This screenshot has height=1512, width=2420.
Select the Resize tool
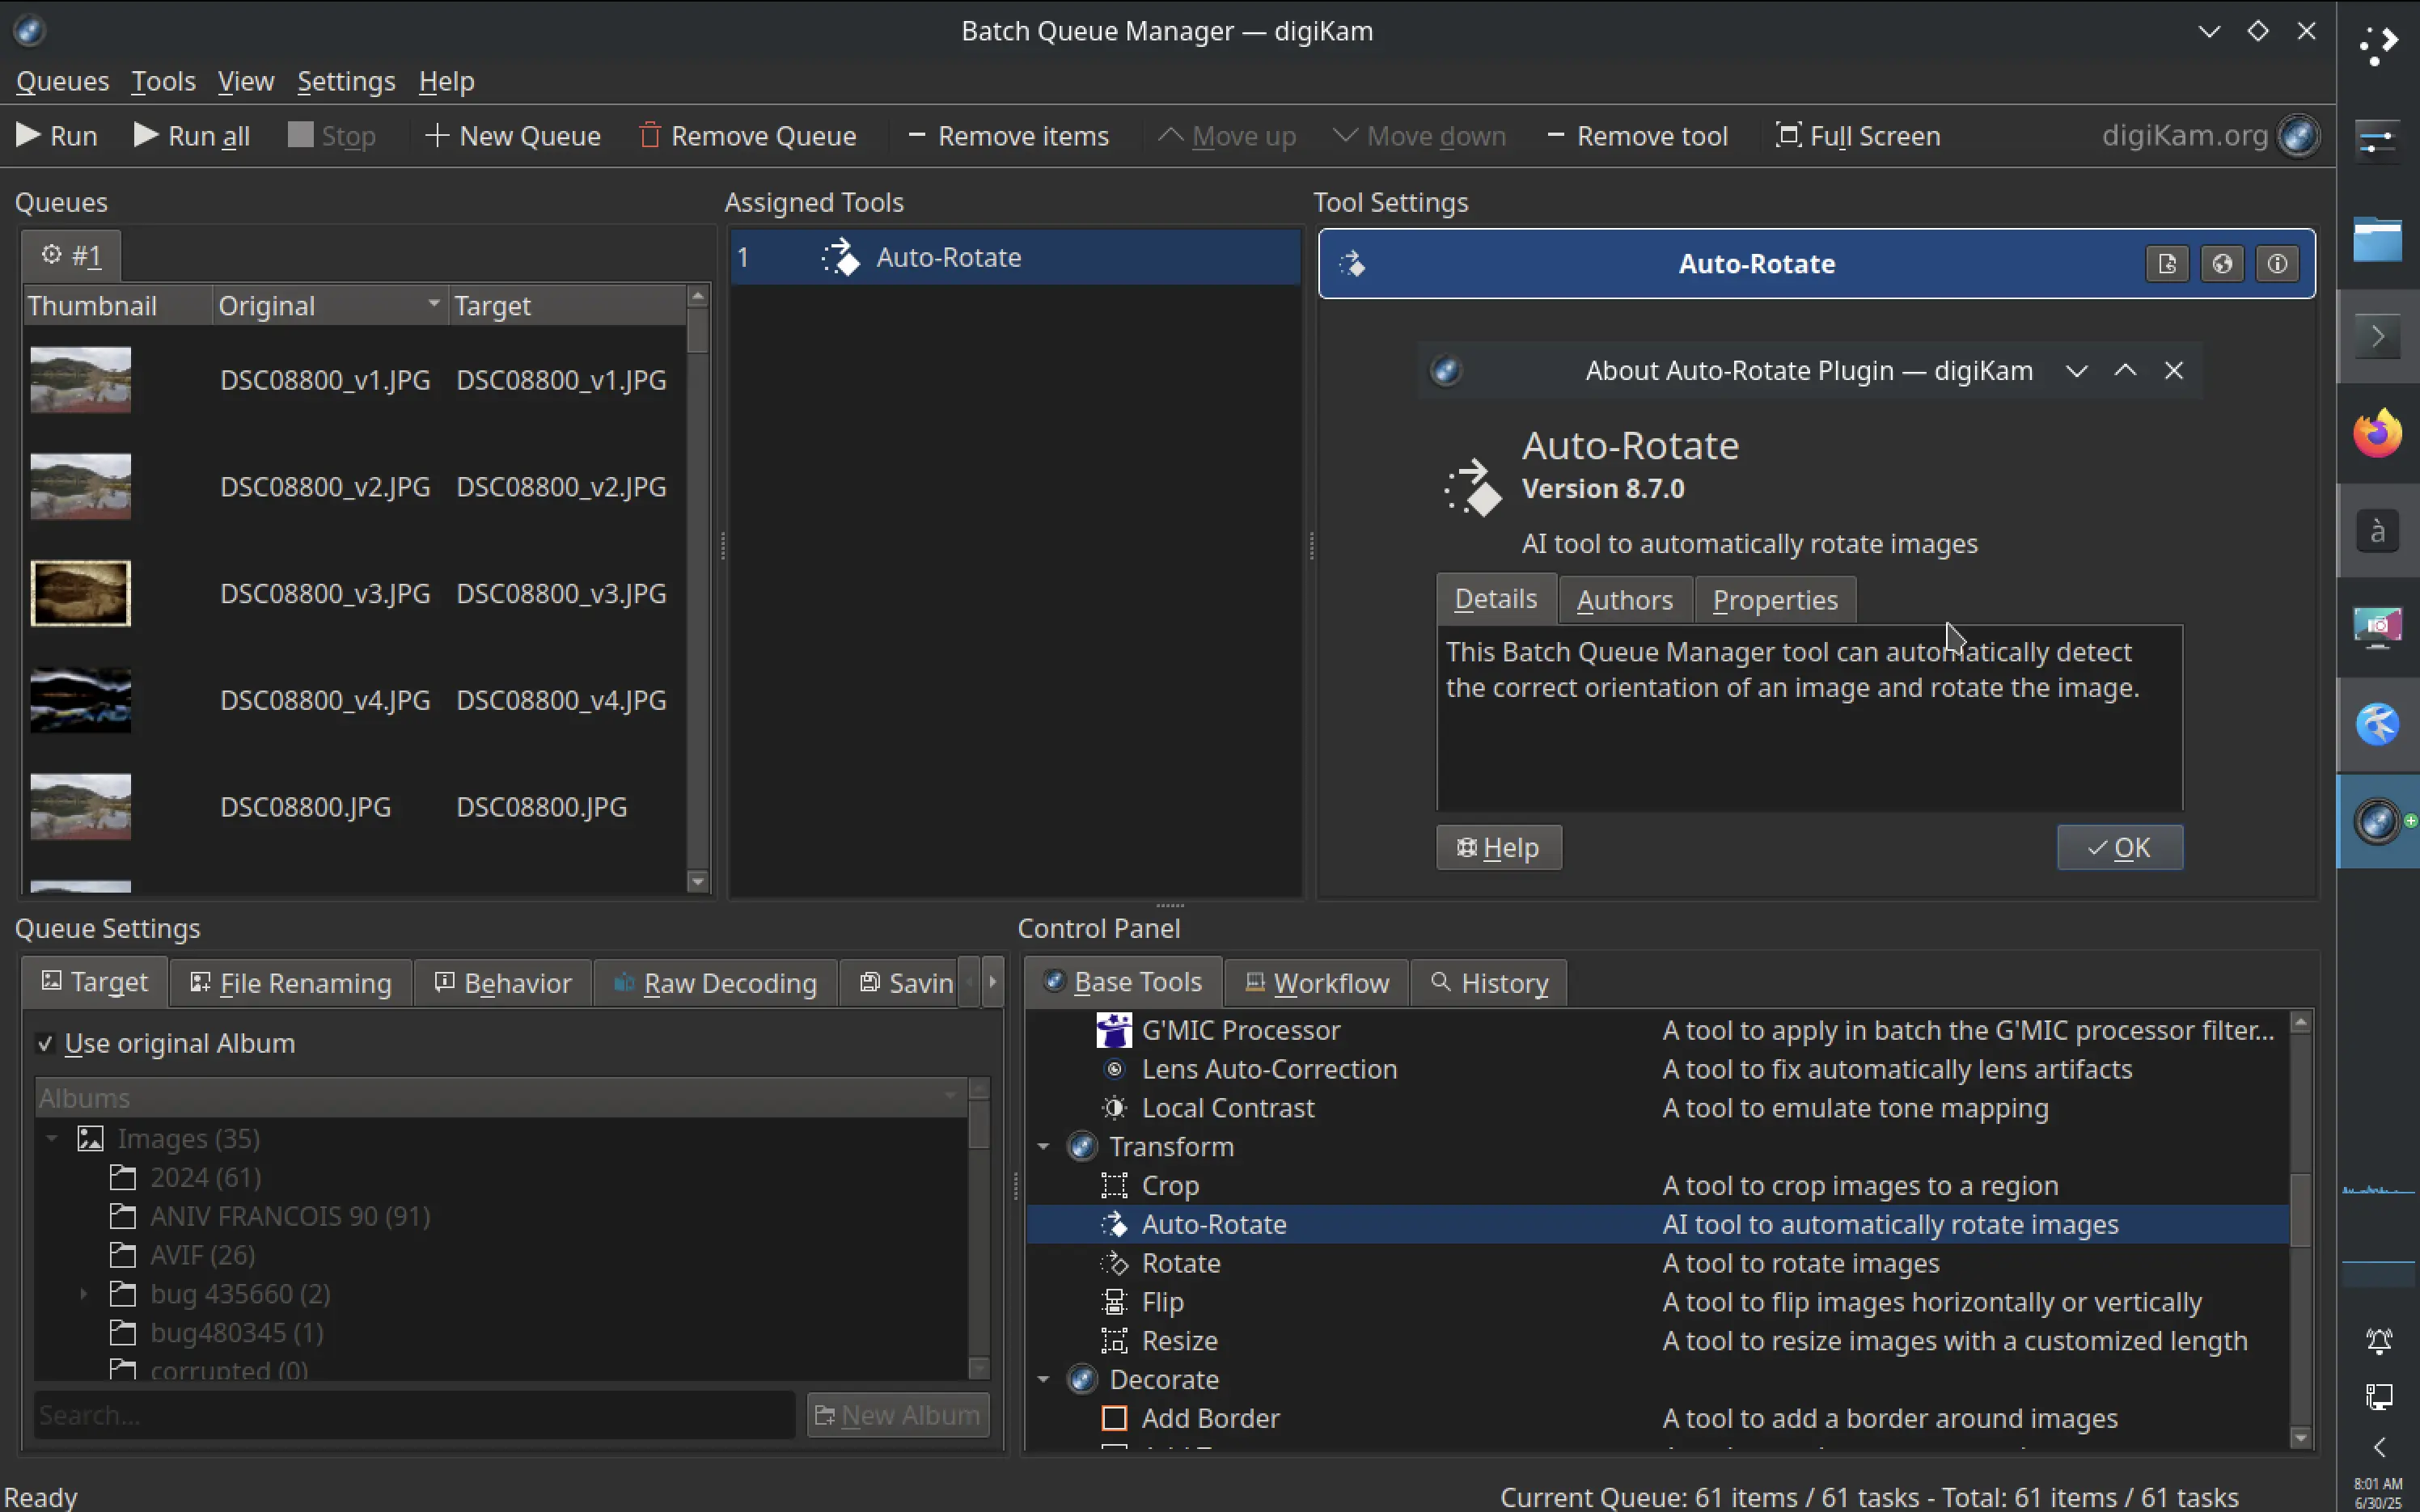point(1179,1340)
